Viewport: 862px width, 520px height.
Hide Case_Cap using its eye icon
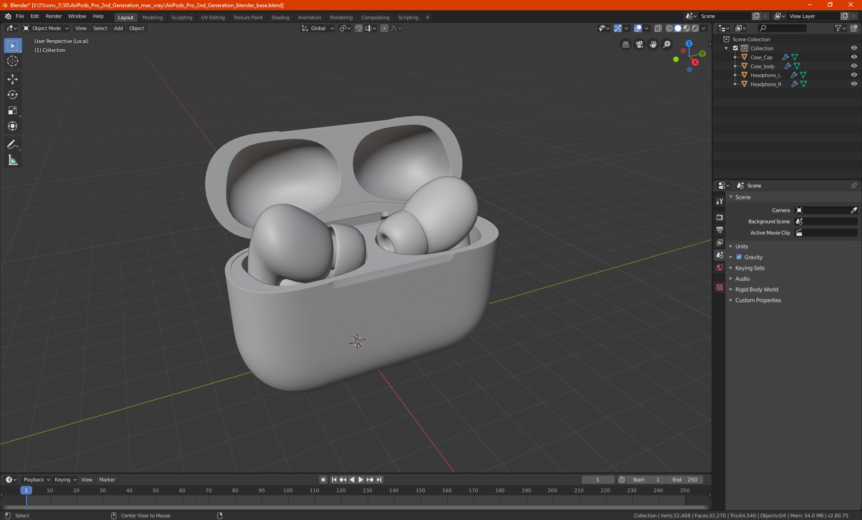853,57
